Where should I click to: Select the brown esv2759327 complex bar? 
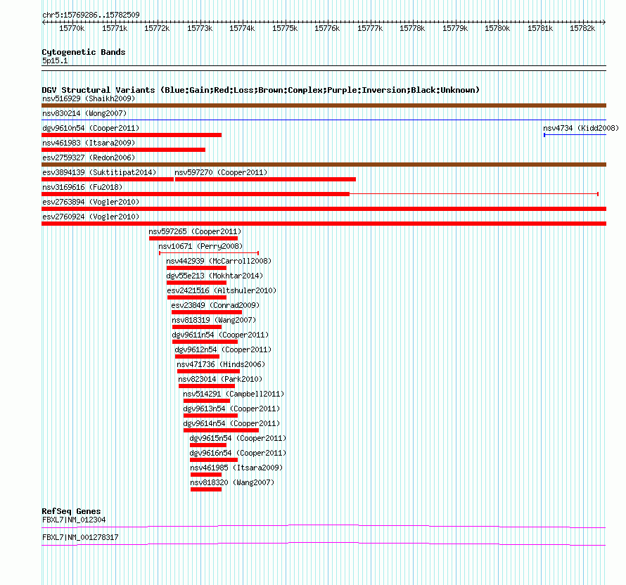click(324, 165)
